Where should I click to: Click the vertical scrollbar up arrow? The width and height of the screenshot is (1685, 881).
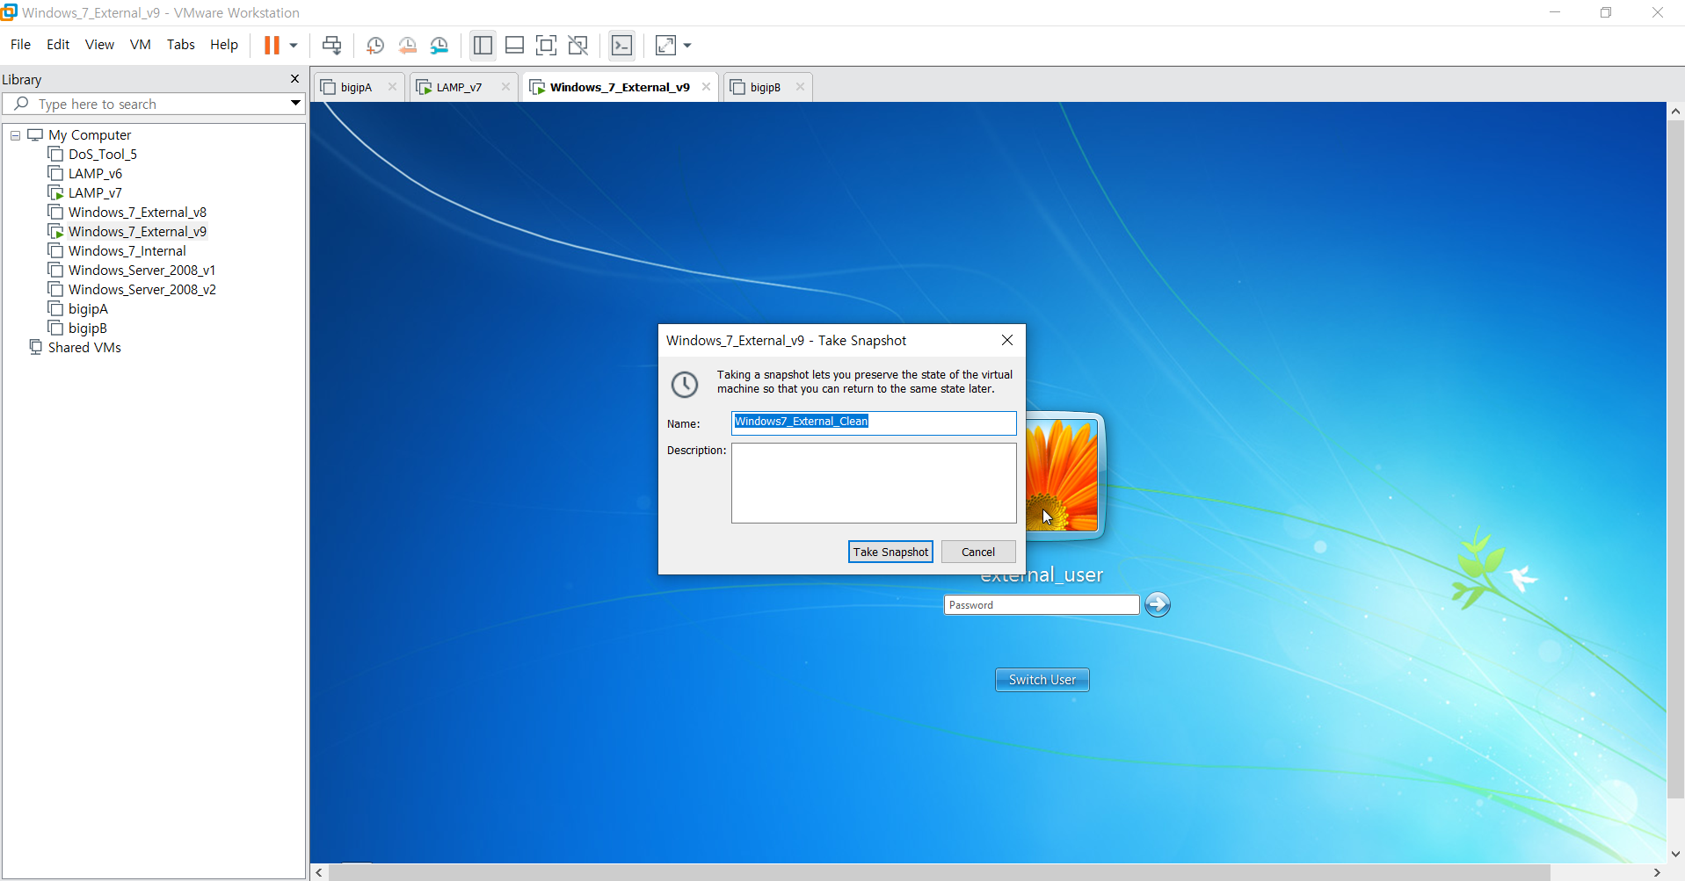1675,112
